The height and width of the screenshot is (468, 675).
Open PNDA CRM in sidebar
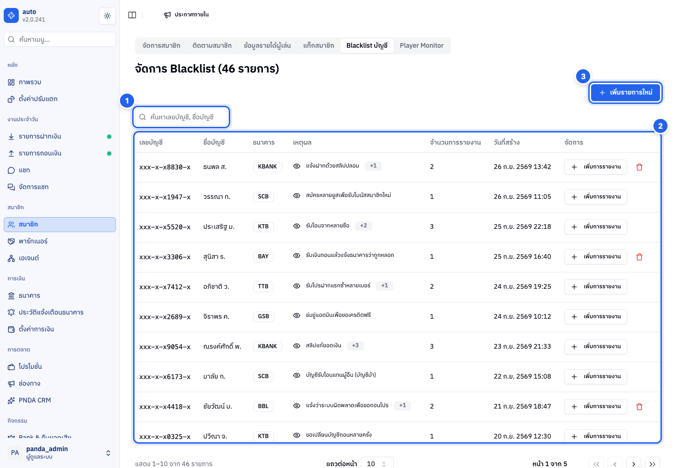point(60,401)
